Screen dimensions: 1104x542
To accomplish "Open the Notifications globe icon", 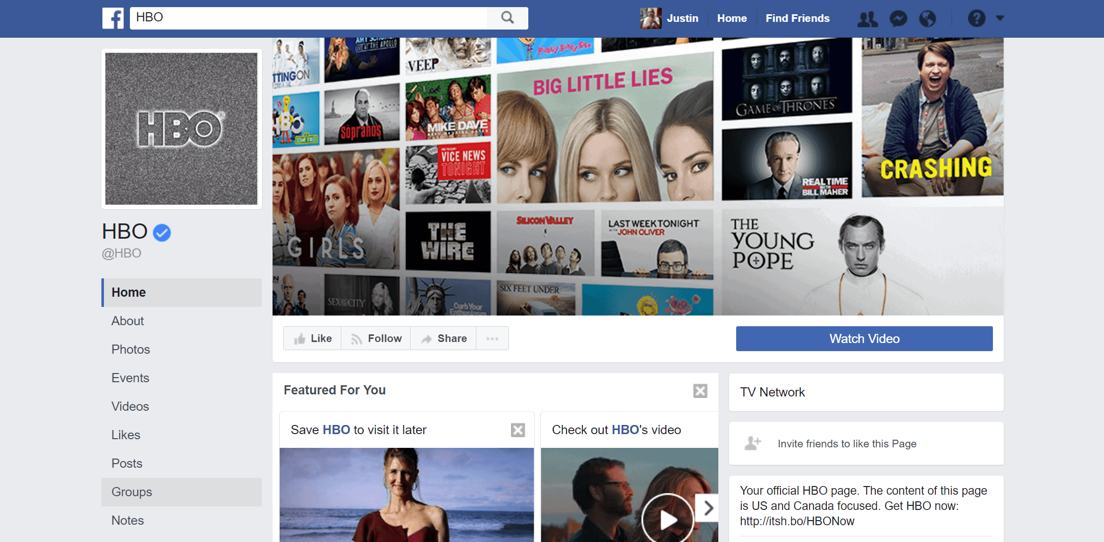I will click(x=928, y=19).
